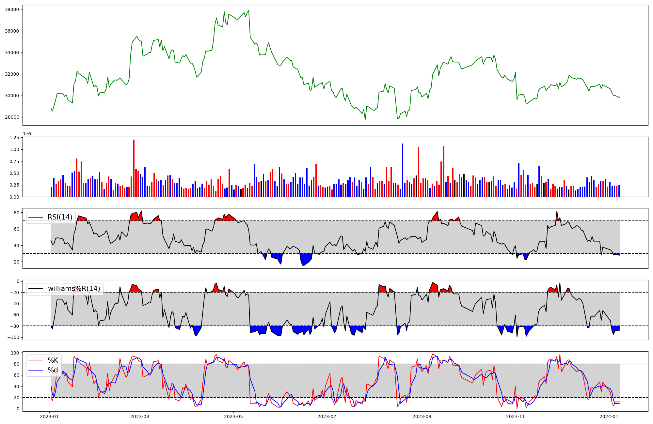
Task: Click the 2023-09 x-axis date label
Action: click(422, 416)
